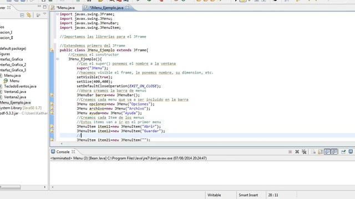
Task: Click the console horizontal scroll left arrow
Action: (53, 187)
